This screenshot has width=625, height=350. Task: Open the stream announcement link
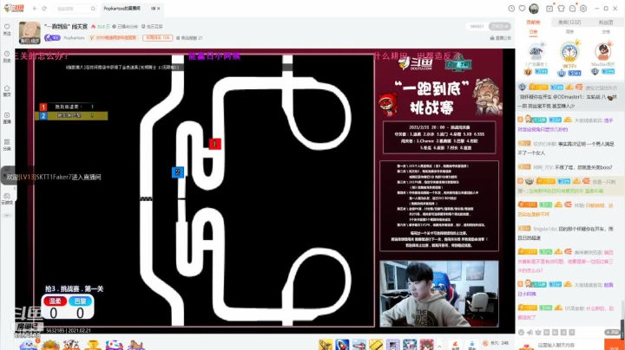[500, 38]
